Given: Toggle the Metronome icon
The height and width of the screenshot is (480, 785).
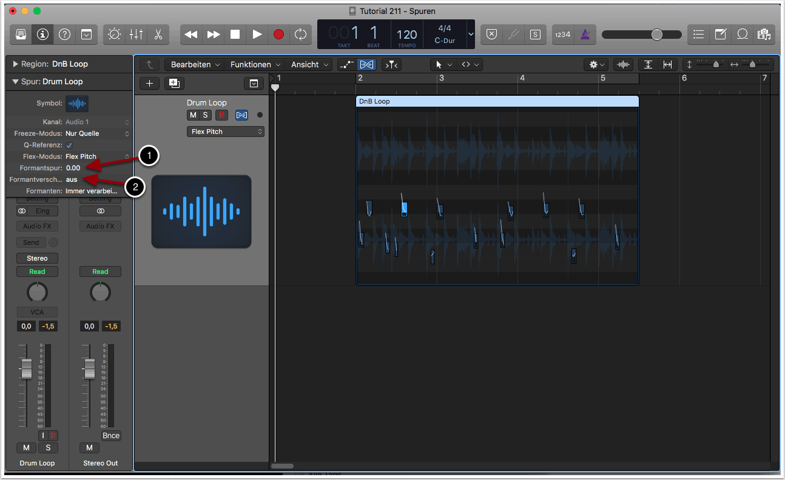Looking at the screenshot, I should click(585, 35).
